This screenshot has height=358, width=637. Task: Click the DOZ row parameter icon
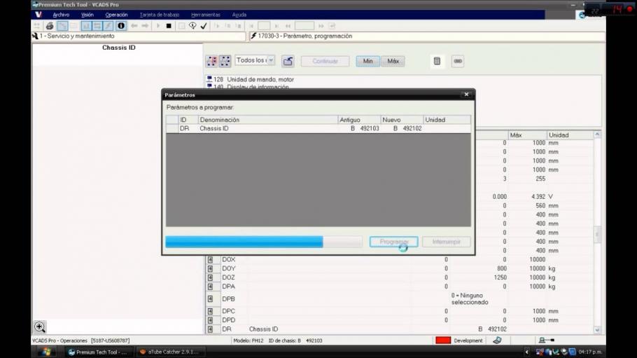tap(211, 277)
